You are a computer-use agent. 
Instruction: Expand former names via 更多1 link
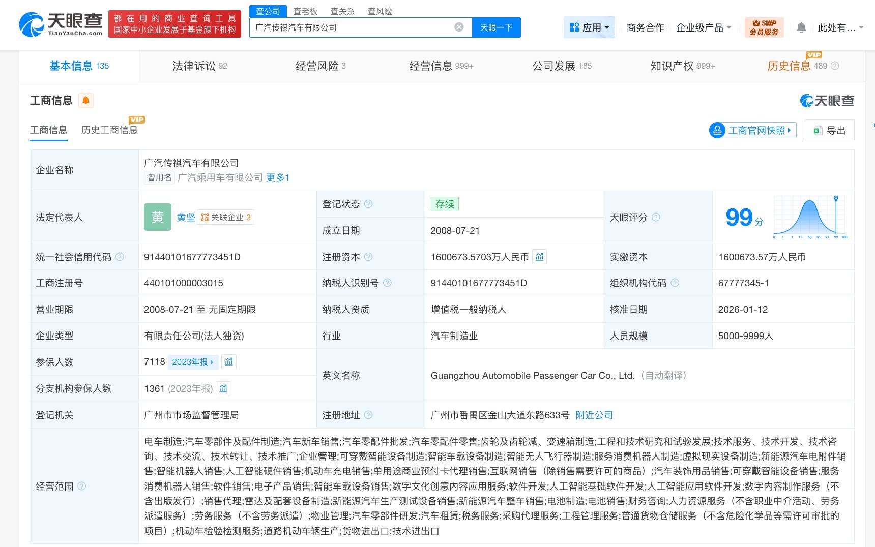tap(278, 177)
